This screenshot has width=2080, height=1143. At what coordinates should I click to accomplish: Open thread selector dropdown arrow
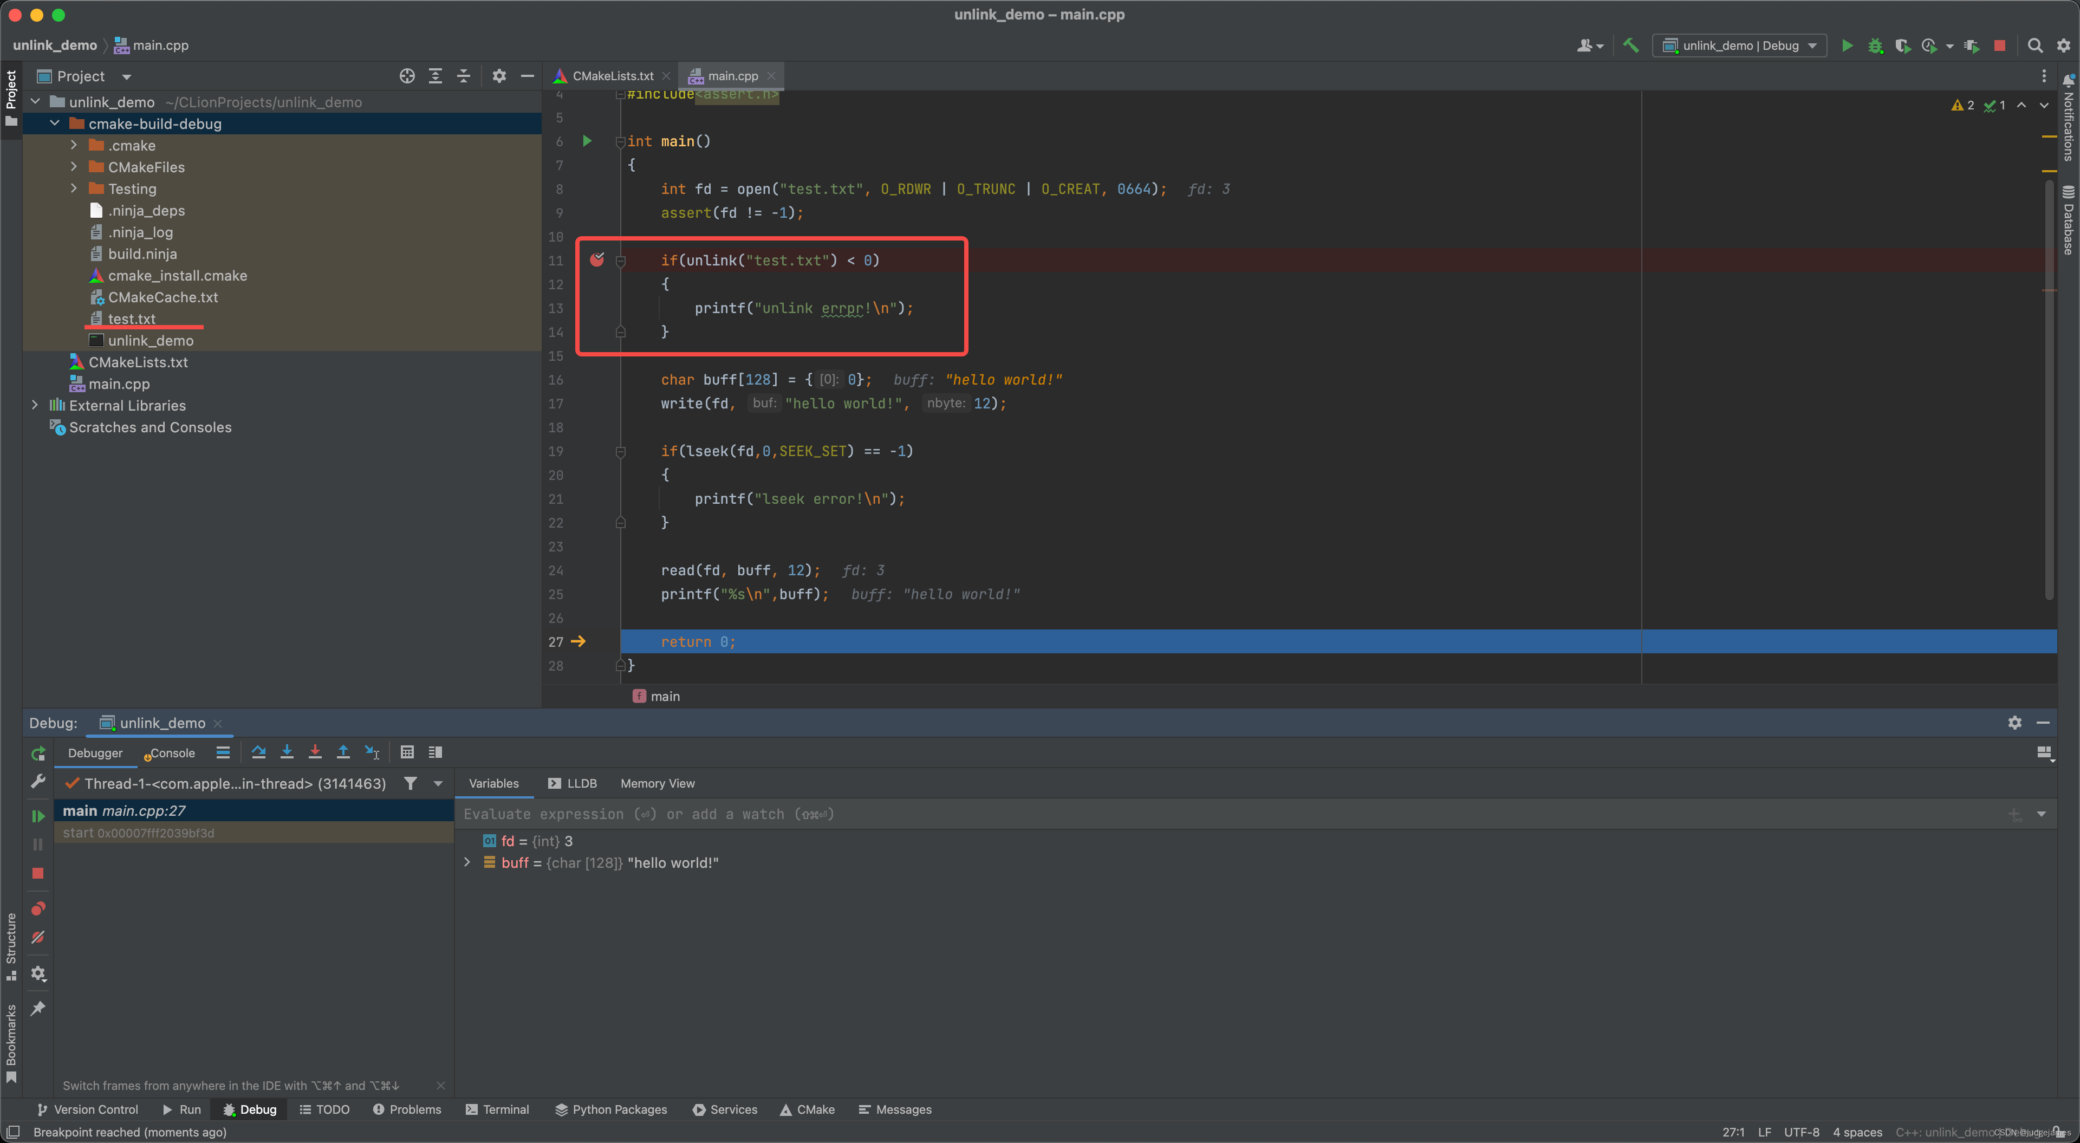(438, 783)
